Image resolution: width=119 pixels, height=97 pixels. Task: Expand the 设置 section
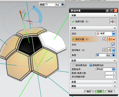(115, 82)
